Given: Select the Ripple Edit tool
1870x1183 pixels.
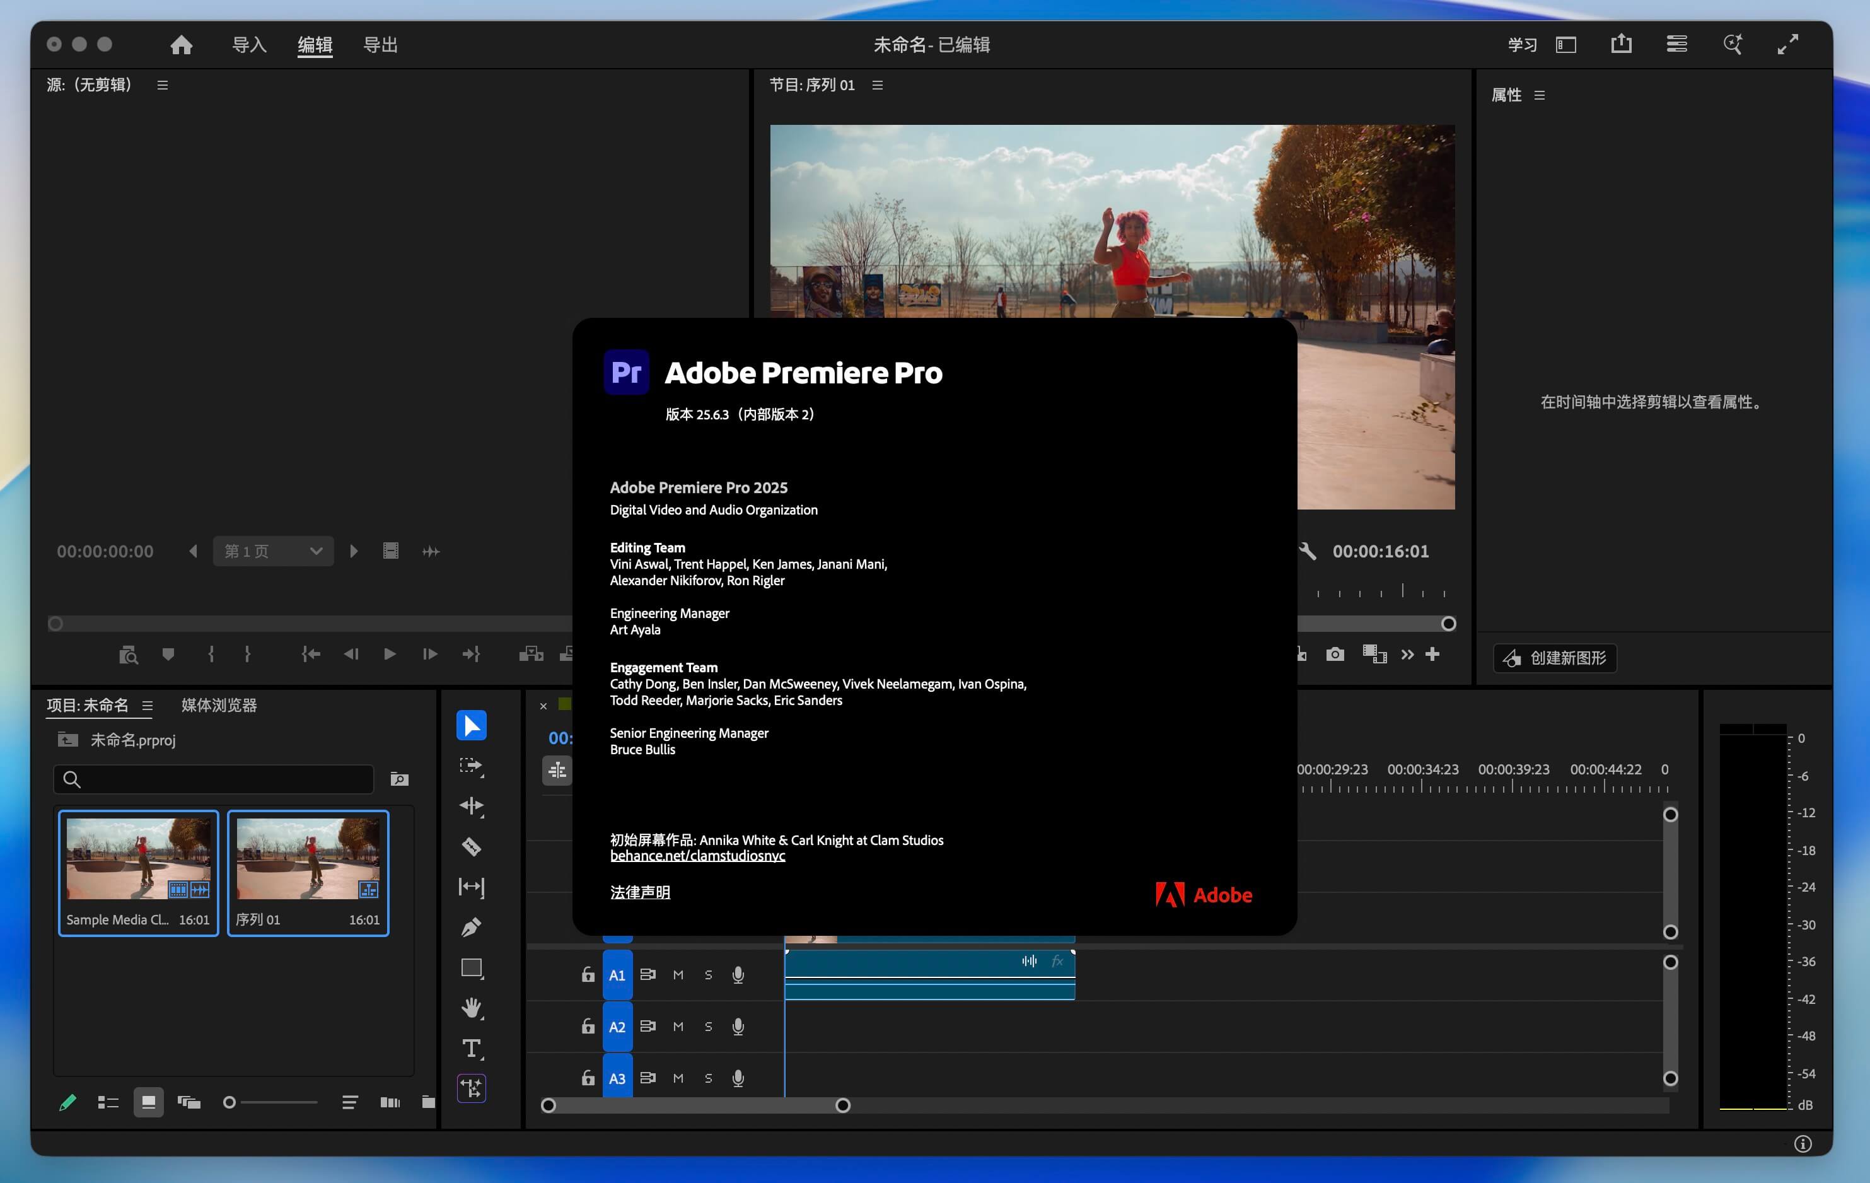Looking at the screenshot, I should coord(472,807).
